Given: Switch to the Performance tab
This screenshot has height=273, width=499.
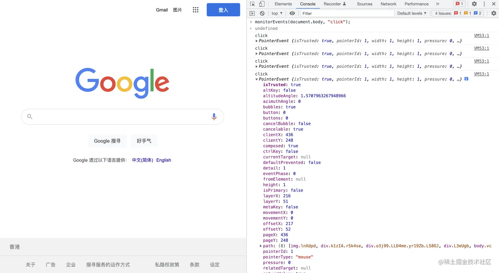Looking at the screenshot, I should pos(416,4).
